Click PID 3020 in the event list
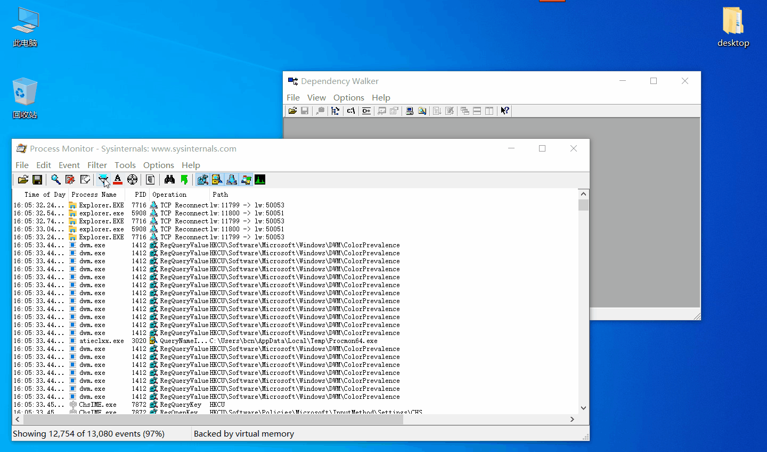 point(139,341)
